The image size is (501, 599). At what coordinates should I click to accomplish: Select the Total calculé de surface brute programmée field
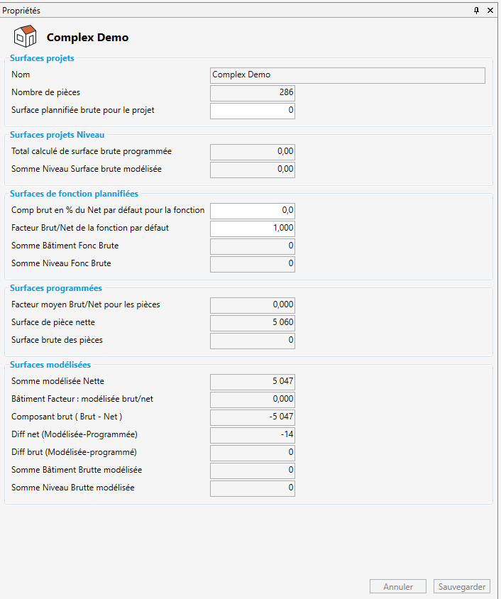[x=253, y=151]
